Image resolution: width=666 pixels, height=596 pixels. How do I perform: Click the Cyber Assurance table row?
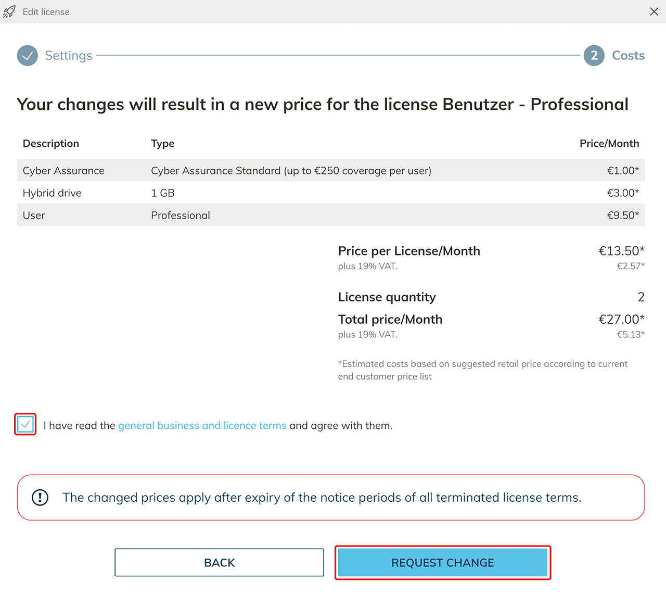(330, 171)
